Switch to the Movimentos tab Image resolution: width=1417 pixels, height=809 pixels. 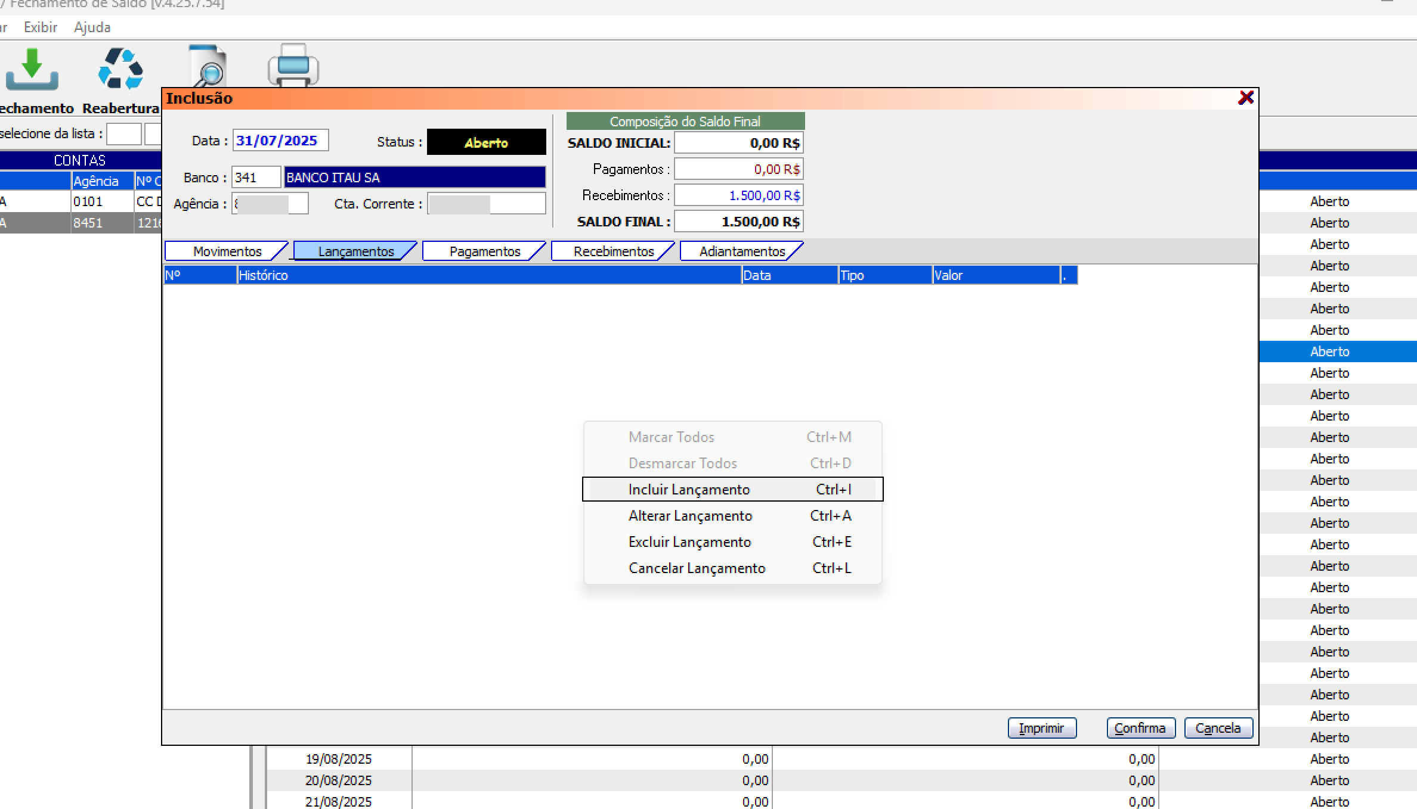[227, 251]
